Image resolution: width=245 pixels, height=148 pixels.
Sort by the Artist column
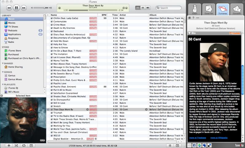(133, 15)
